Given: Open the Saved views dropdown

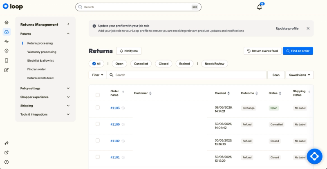Looking at the screenshot, I should pyautogui.click(x=300, y=75).
